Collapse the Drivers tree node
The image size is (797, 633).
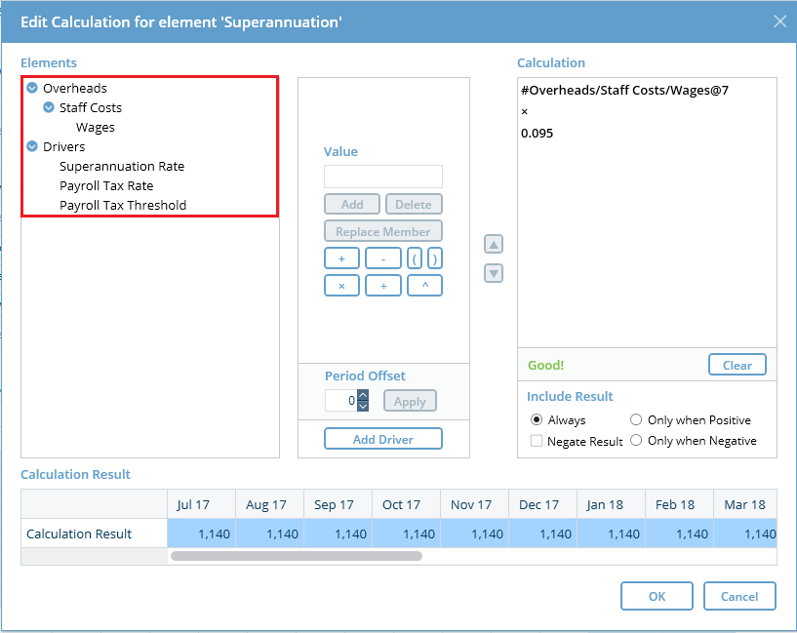pos(32,147)
